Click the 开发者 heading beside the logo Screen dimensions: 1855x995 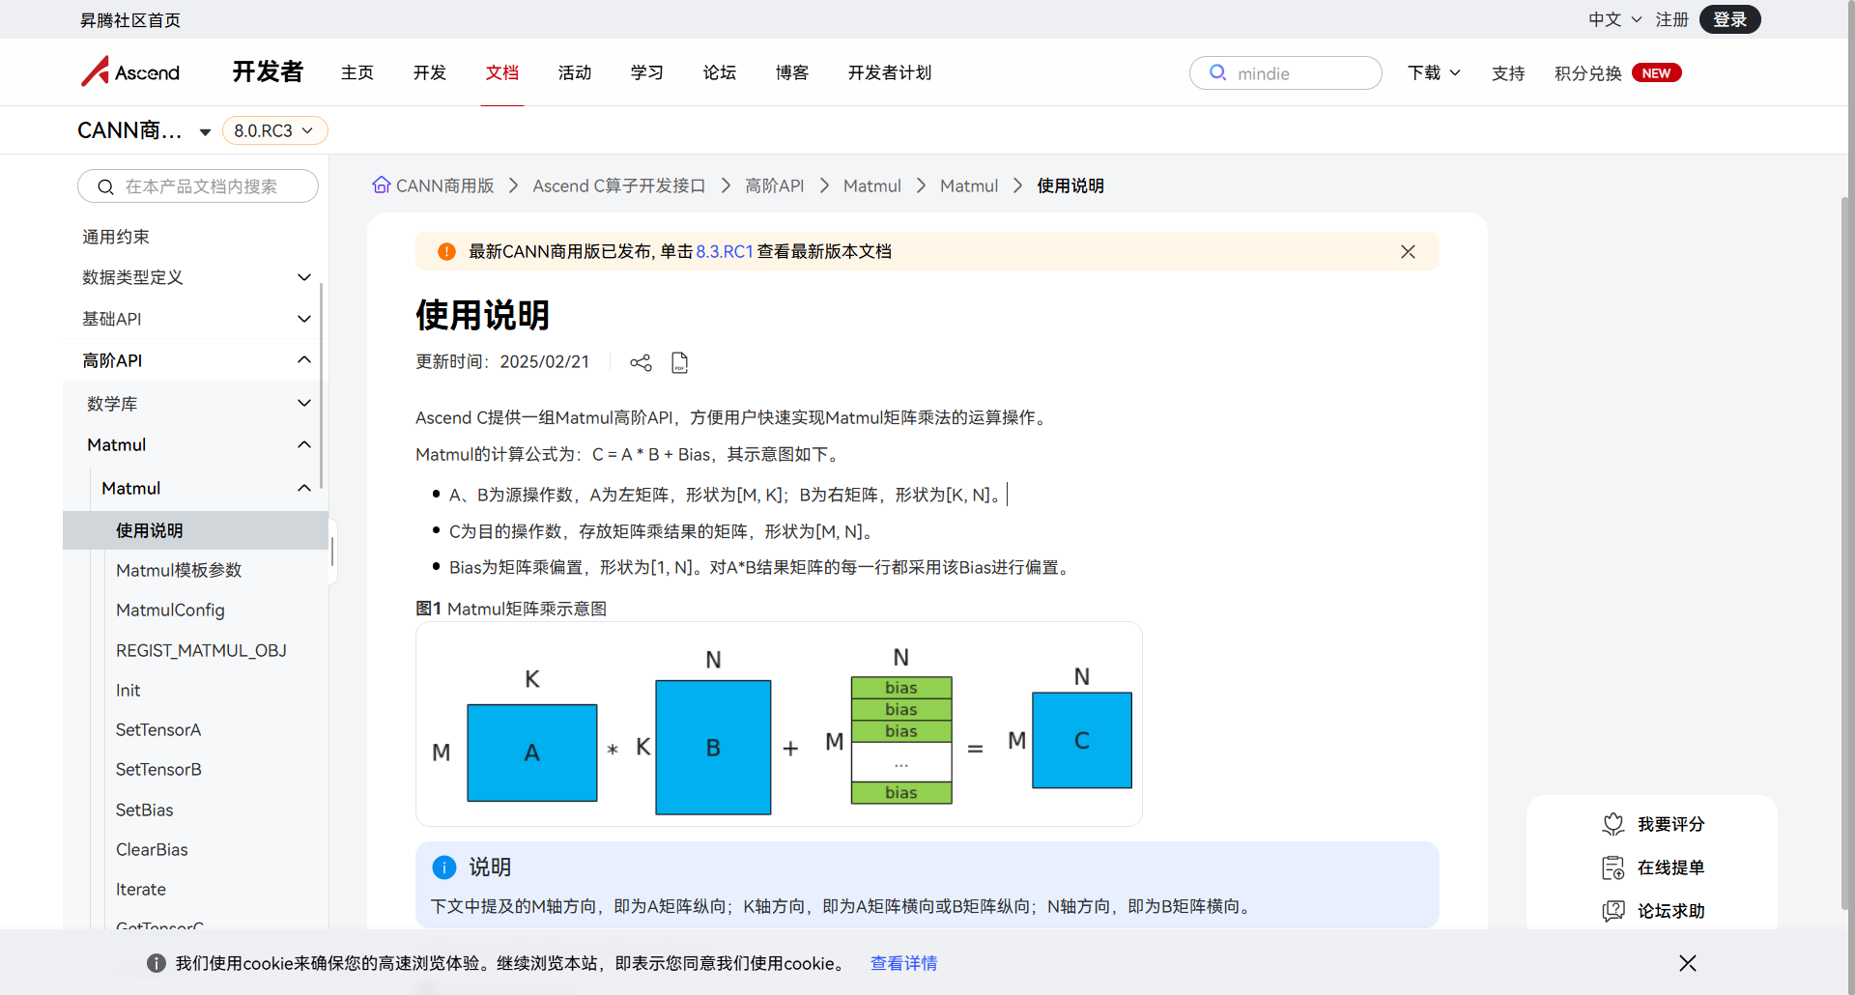pos(268,71)
